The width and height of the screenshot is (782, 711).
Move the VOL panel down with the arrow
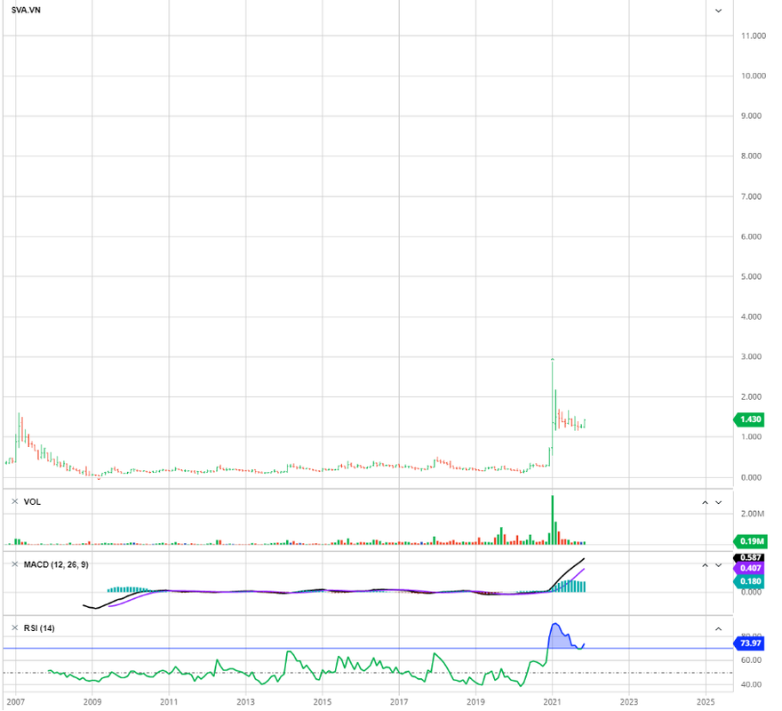pyautogui.click(x=718, y=502)
